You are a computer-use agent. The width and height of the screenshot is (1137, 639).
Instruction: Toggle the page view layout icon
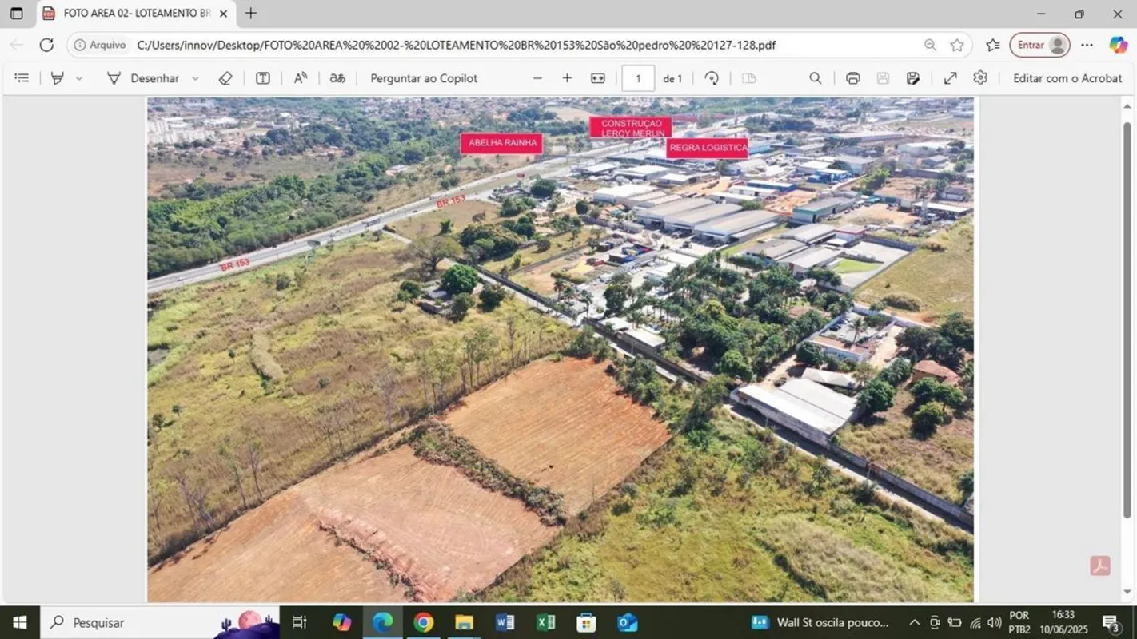click(748, 78)
